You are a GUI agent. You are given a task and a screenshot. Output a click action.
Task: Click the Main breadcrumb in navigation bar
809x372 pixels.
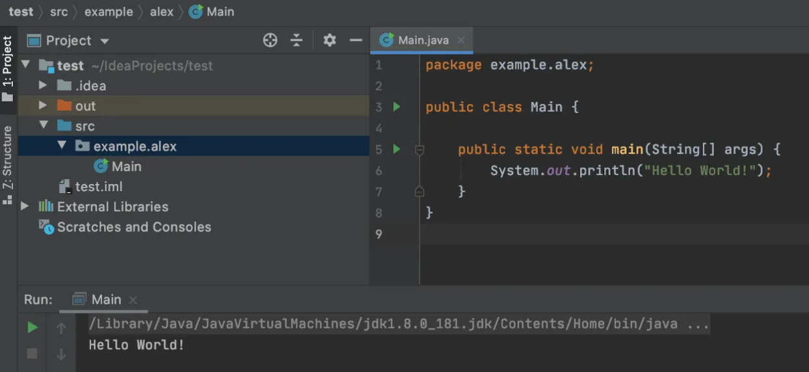tap(211, 12)
